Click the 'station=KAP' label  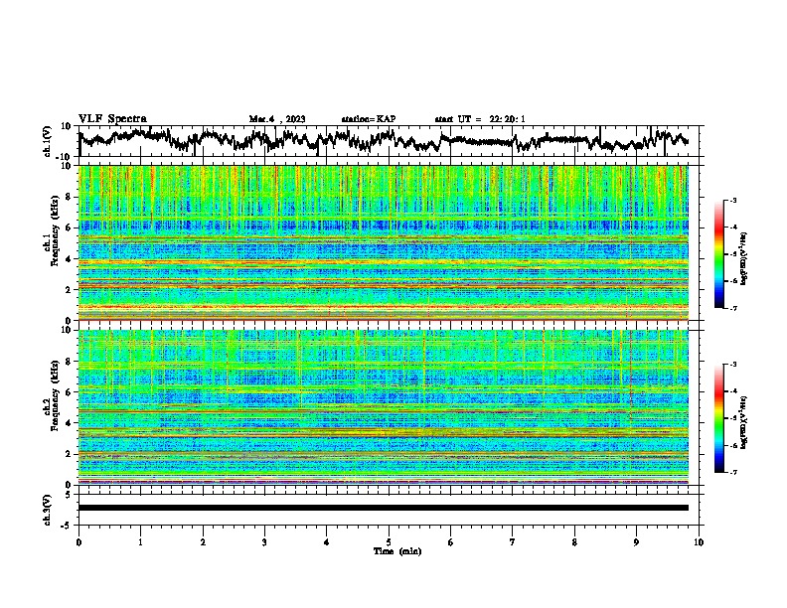369,119
